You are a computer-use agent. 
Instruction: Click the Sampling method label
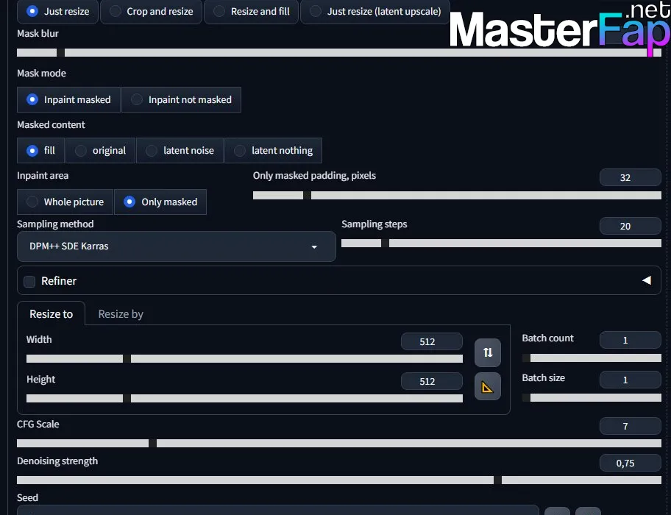click(55, 224)
